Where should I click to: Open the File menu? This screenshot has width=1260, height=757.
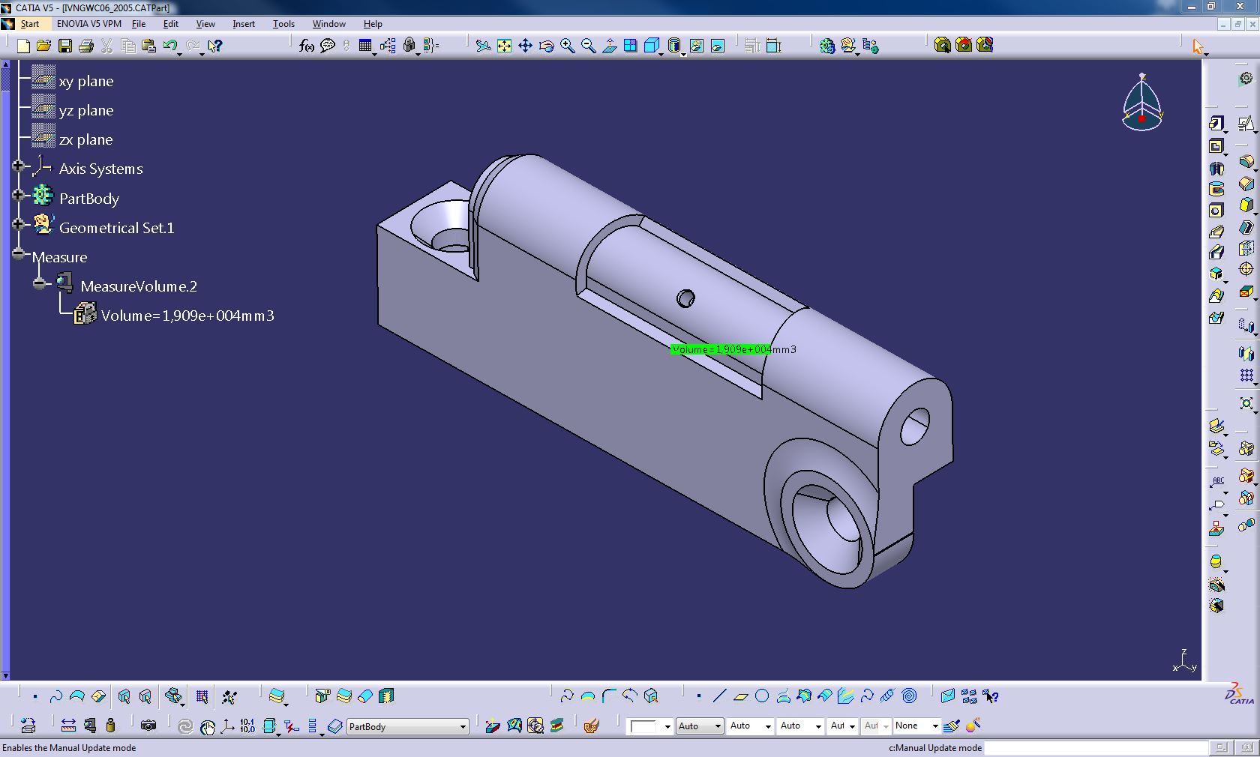point(139,24)
